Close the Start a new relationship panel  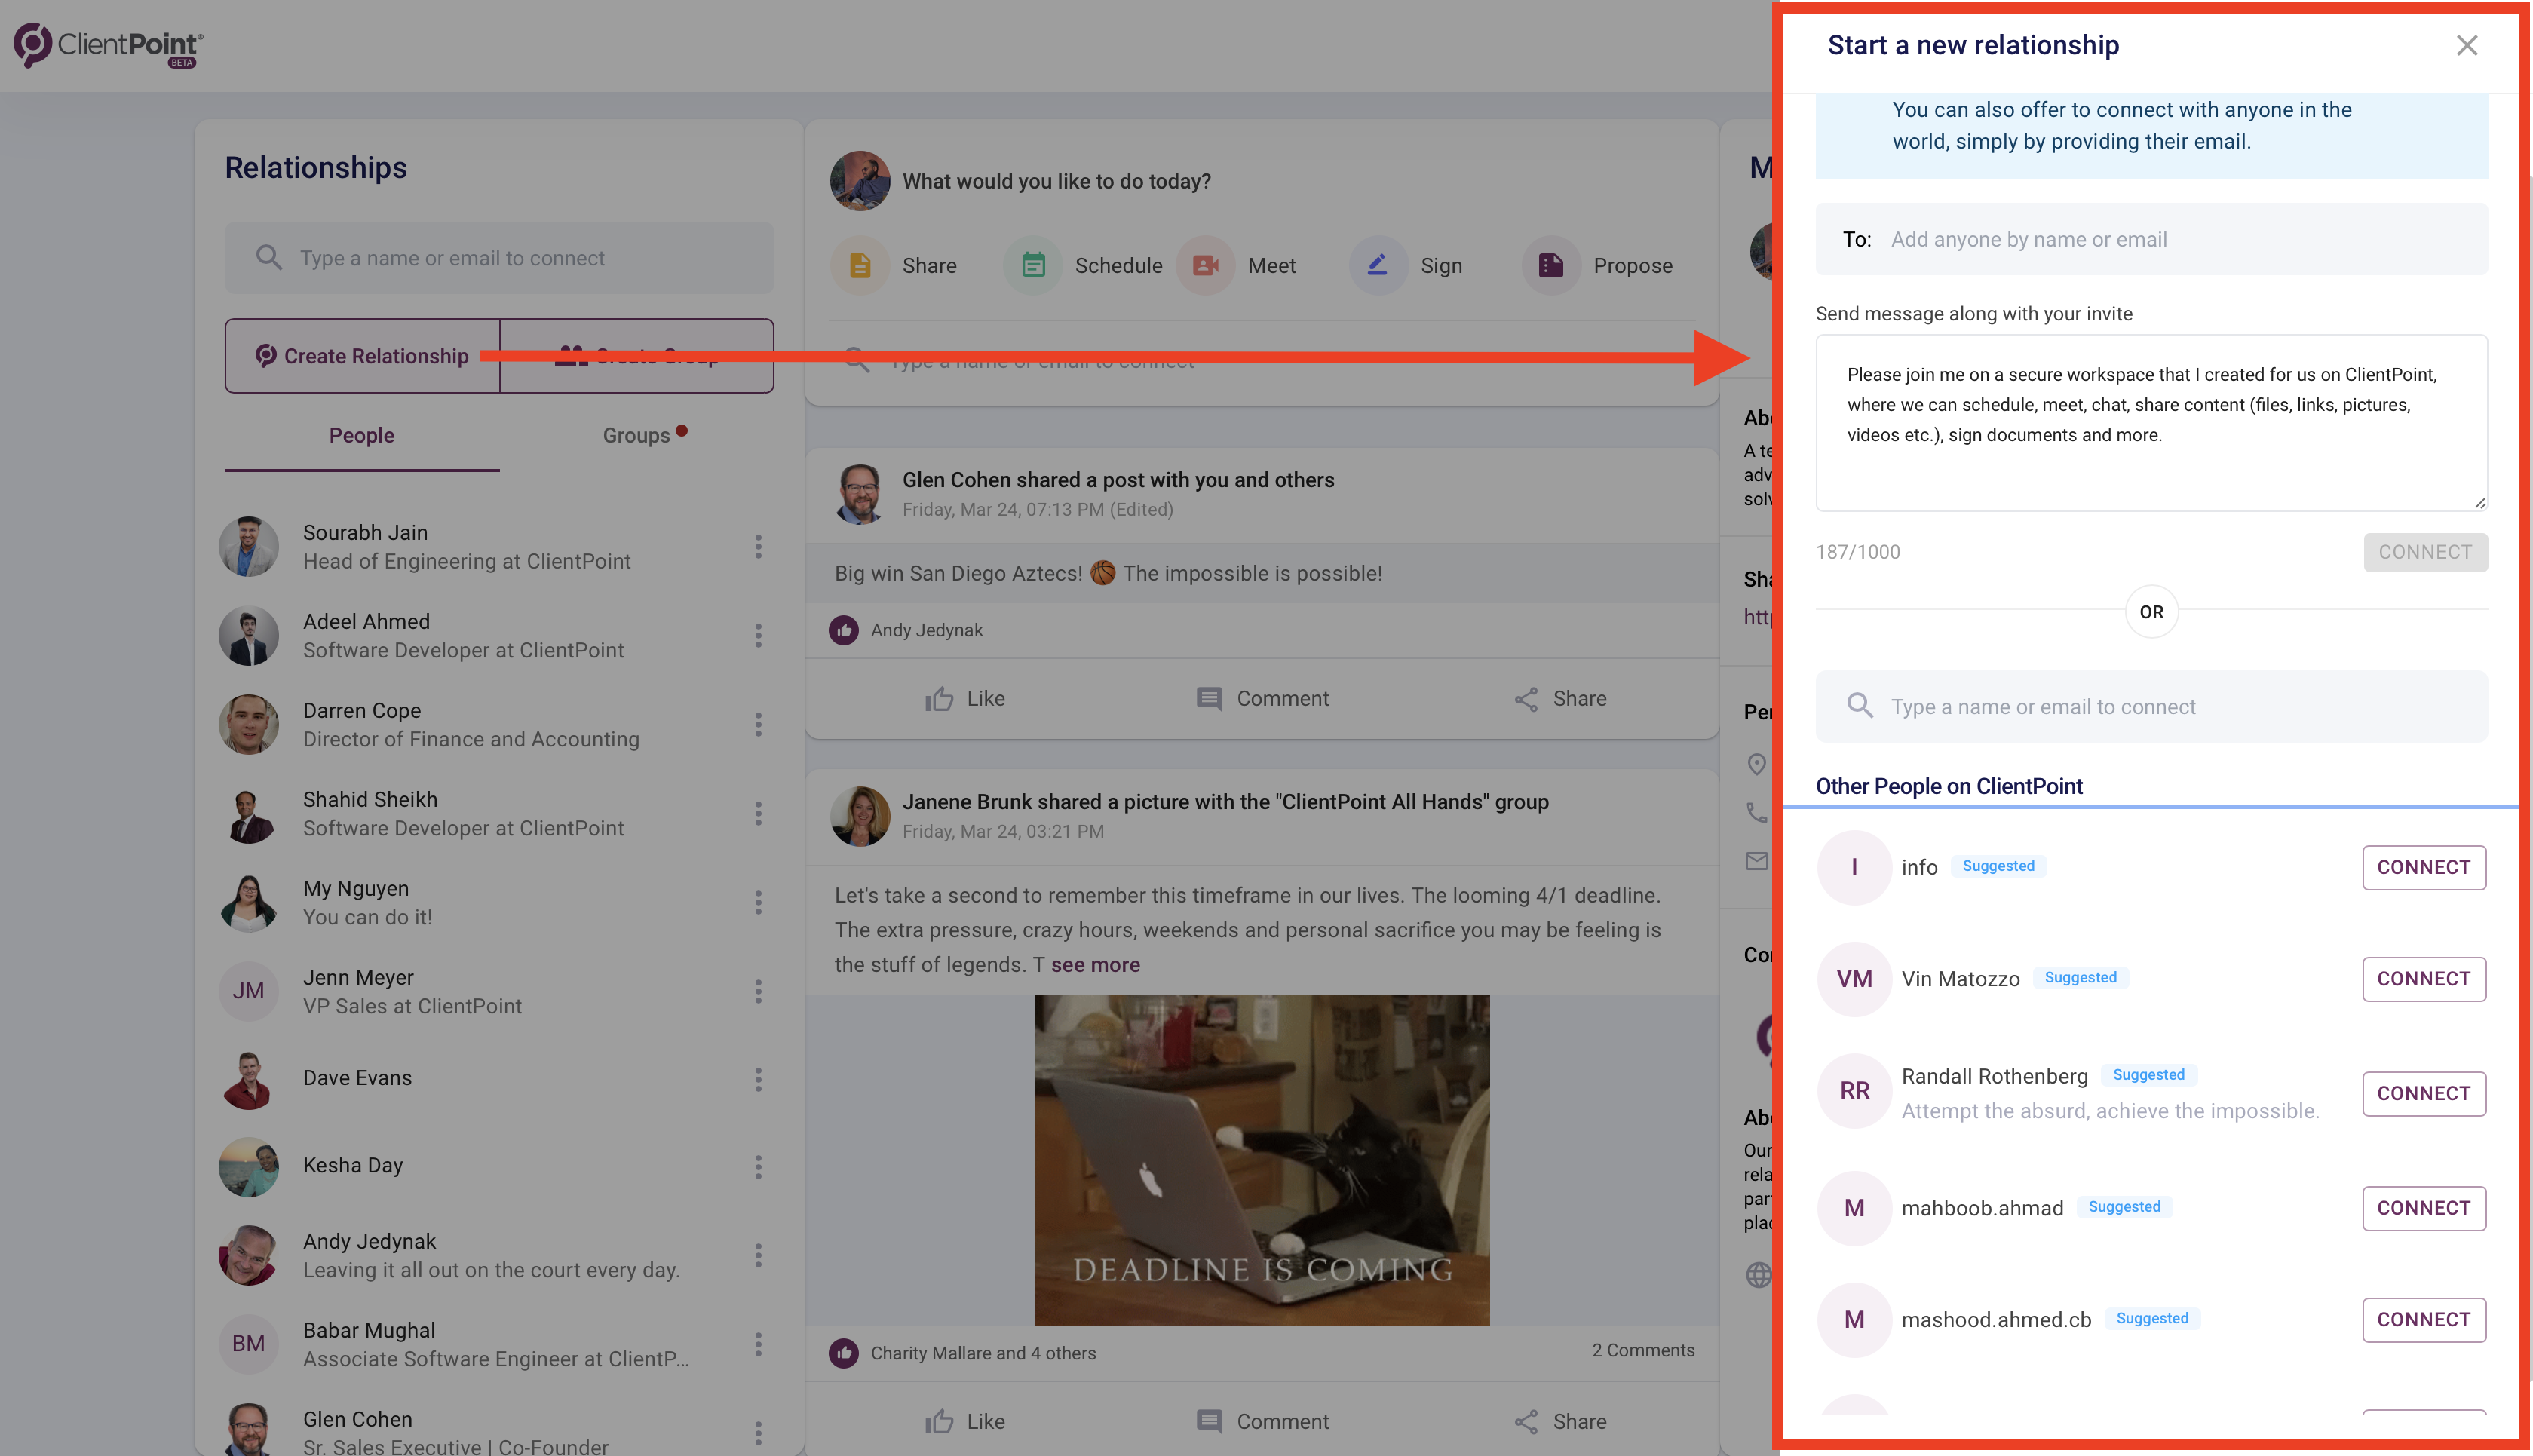2466,45
